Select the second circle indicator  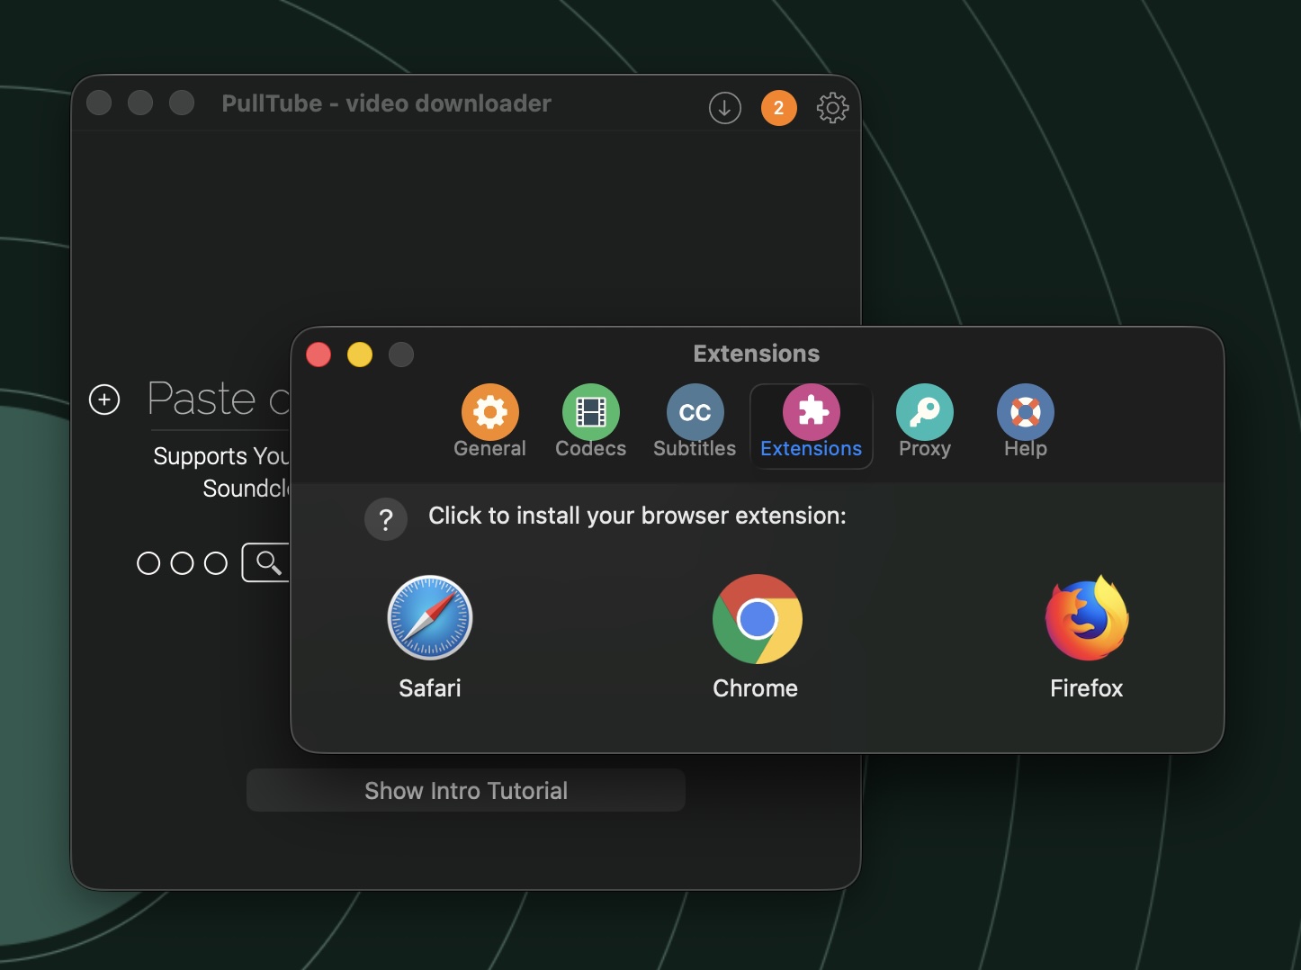(182, 563)
